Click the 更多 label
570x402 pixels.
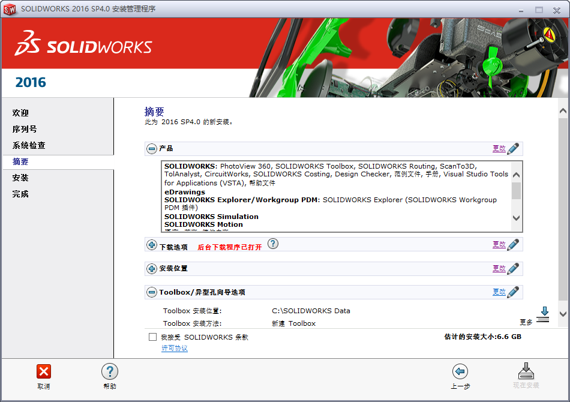(x=526, y=322)
